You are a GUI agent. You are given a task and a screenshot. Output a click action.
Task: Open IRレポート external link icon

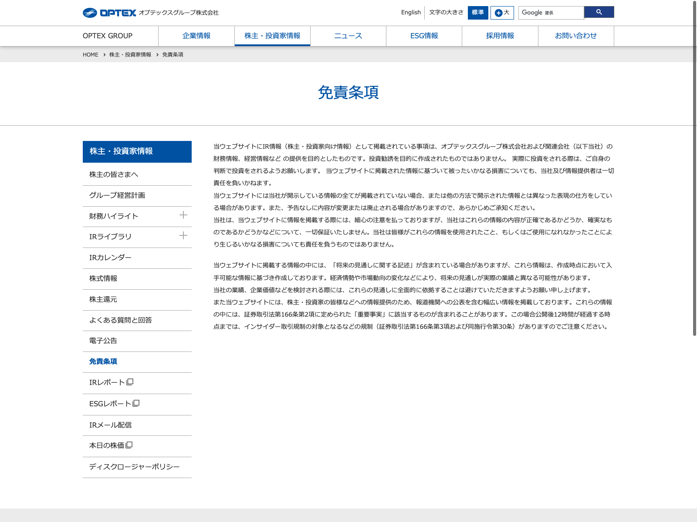(130, 382)
